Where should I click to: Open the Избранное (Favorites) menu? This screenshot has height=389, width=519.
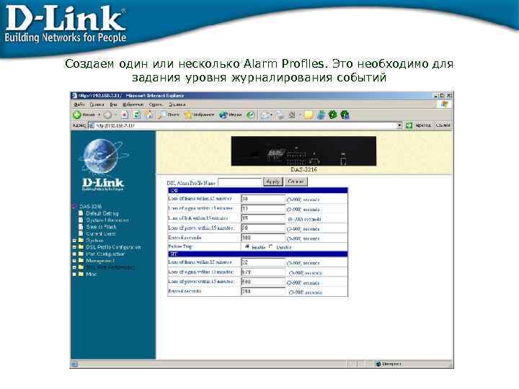pyautogui.click(x=133, y=104)
